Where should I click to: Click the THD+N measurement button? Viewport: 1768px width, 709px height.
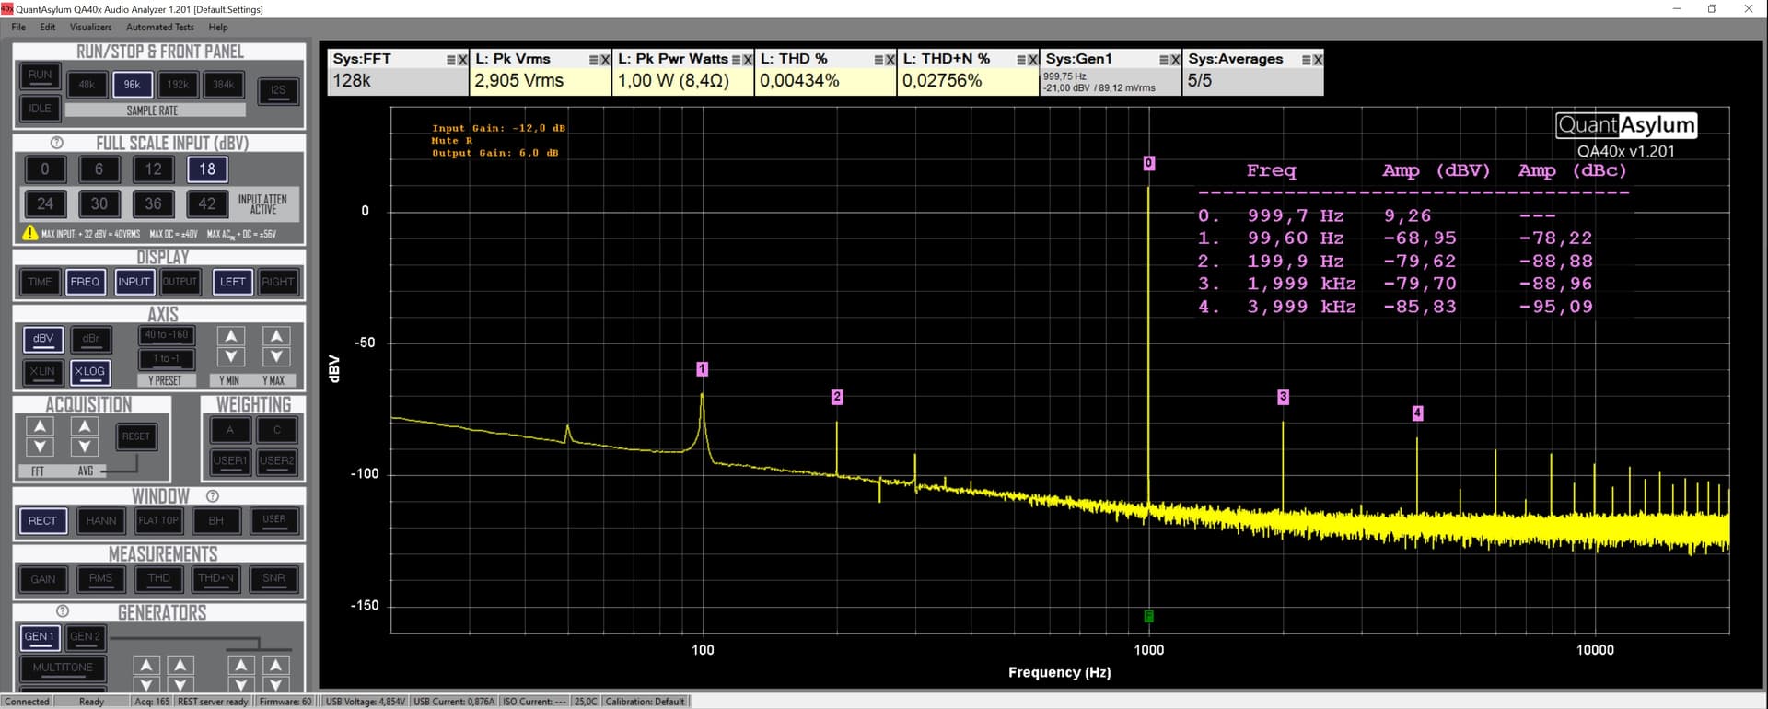[216, 578]
